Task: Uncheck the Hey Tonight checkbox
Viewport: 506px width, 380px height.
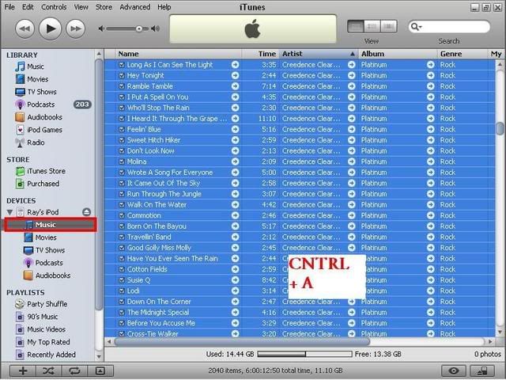Action: click(122, 76)
